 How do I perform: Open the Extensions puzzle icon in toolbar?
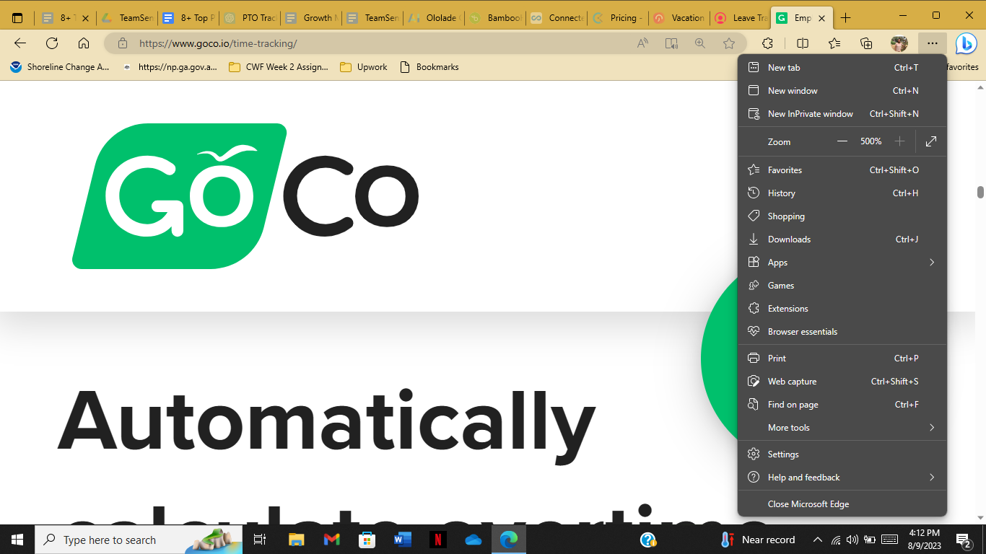point(768,43)
